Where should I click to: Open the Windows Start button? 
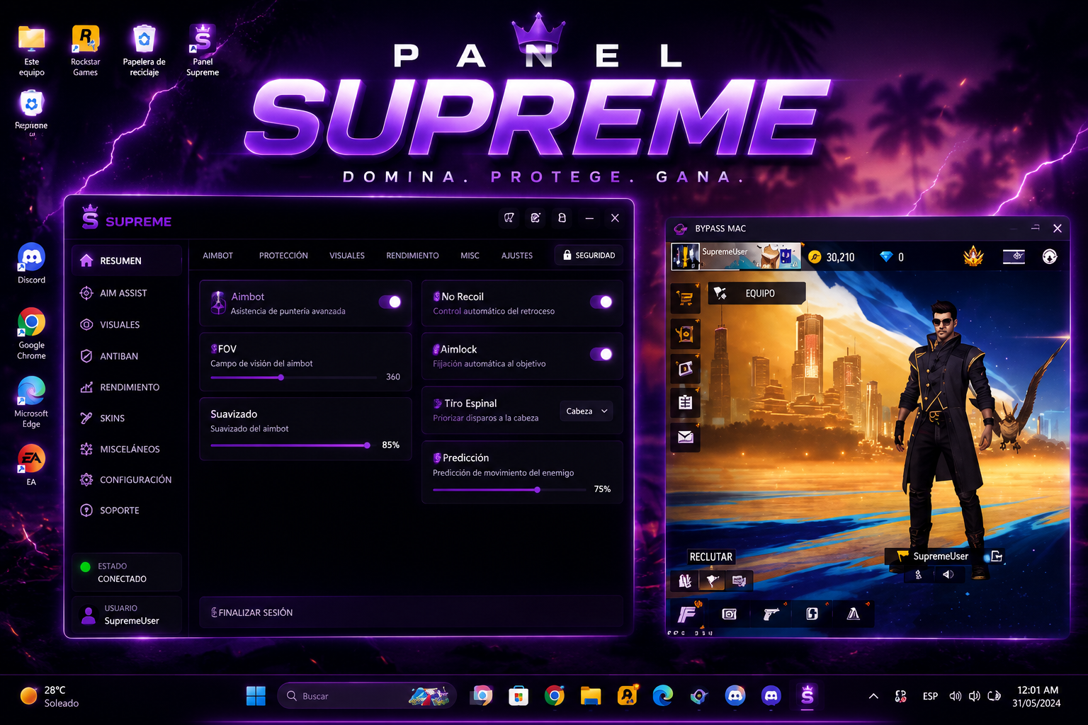click(256, 696)
